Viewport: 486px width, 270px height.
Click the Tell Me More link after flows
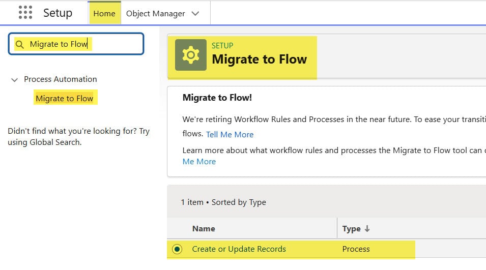[230, 134]
